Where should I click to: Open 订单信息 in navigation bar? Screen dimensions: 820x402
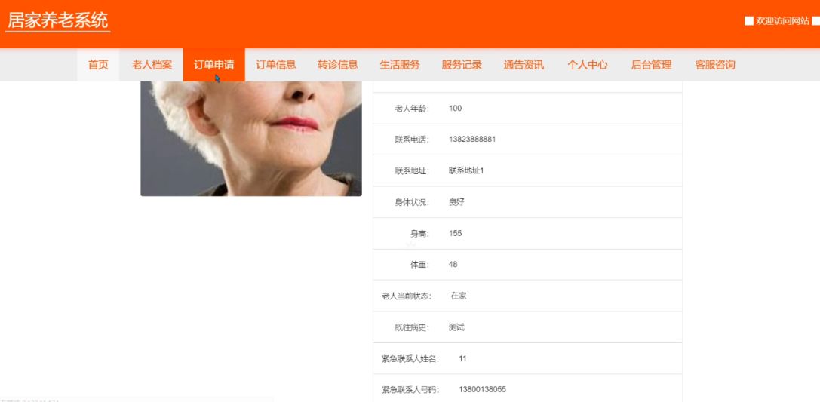(x=275, y=65)
